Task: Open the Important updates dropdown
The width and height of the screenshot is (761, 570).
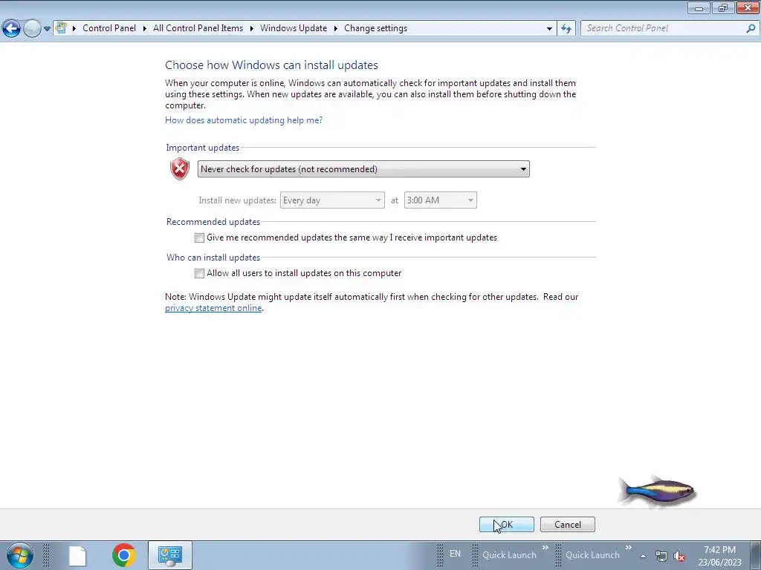Action: 363,169
